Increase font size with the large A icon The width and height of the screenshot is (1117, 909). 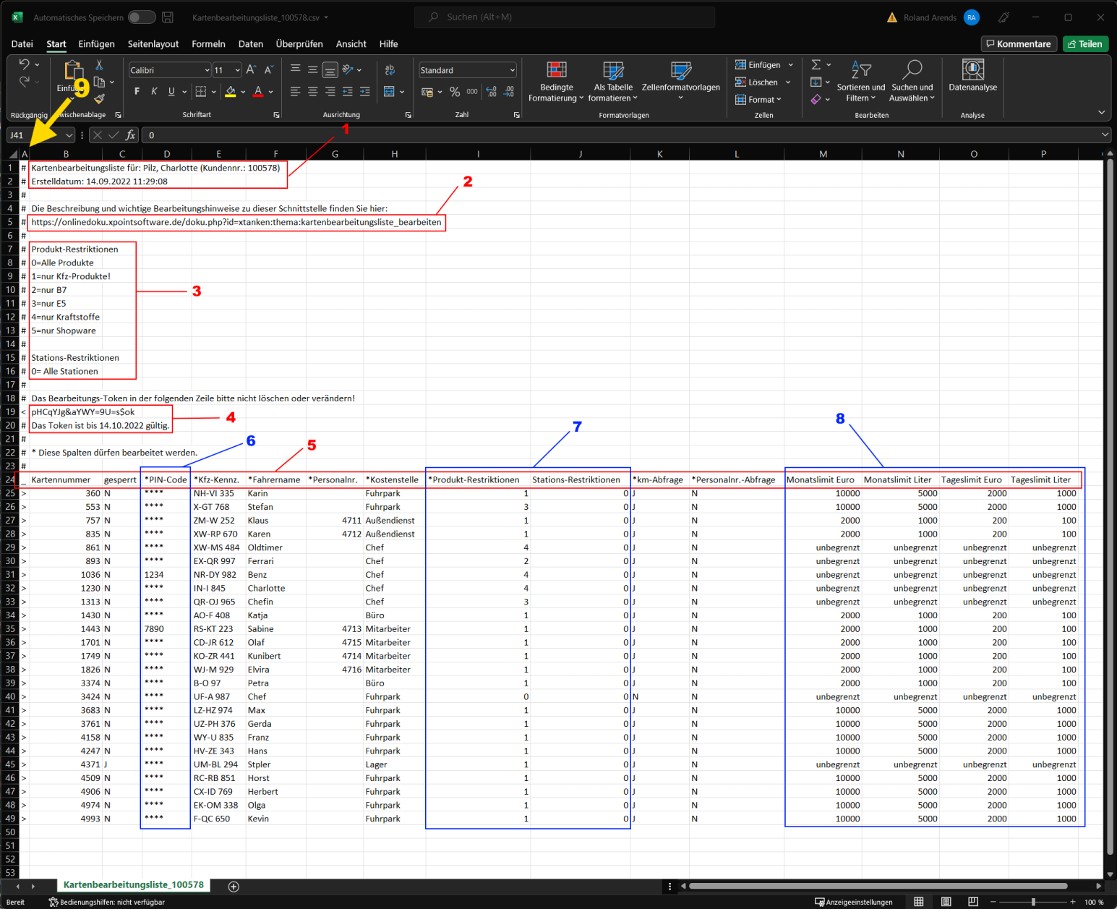click(251, 69)
